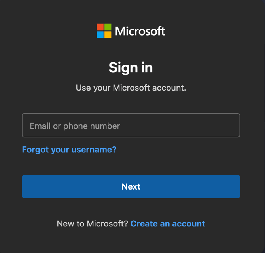Open the Create an account link
Viewport: 265px width, 253px height.
click(168, 224)
